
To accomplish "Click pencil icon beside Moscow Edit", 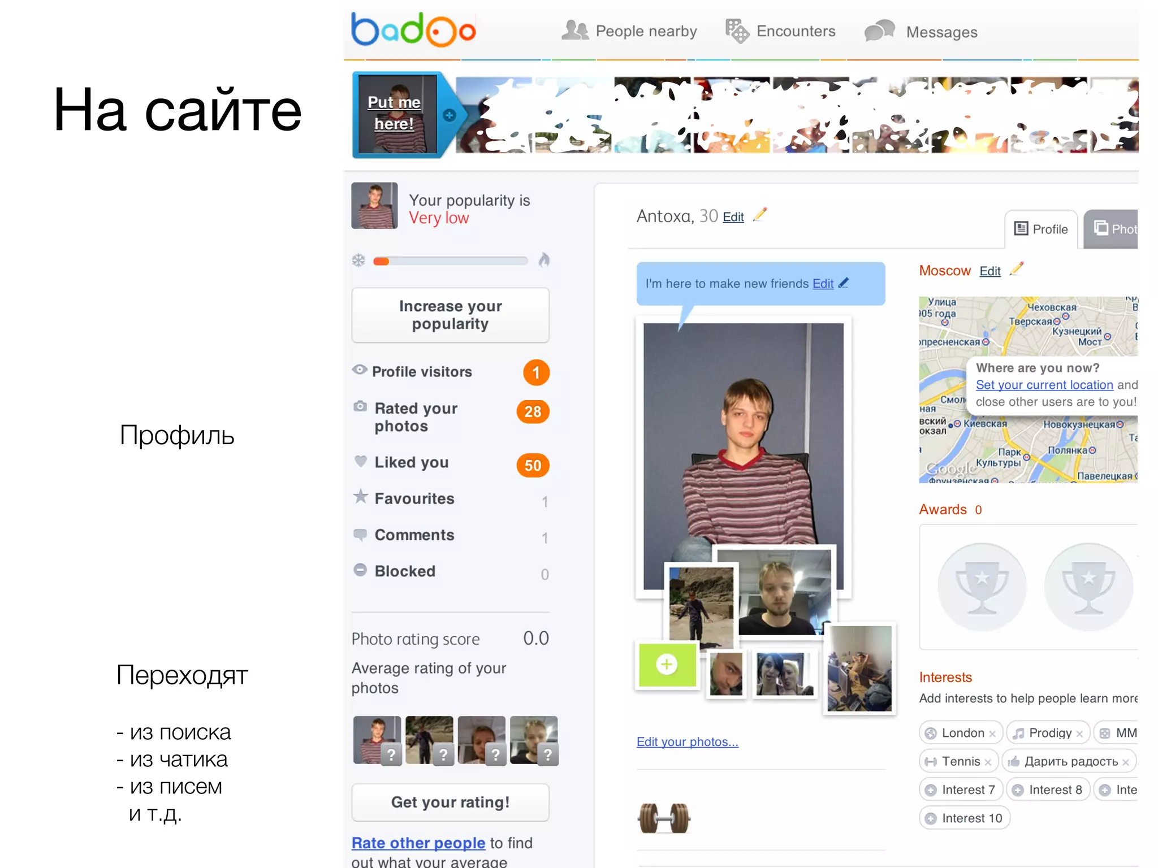I will 1016,269.
